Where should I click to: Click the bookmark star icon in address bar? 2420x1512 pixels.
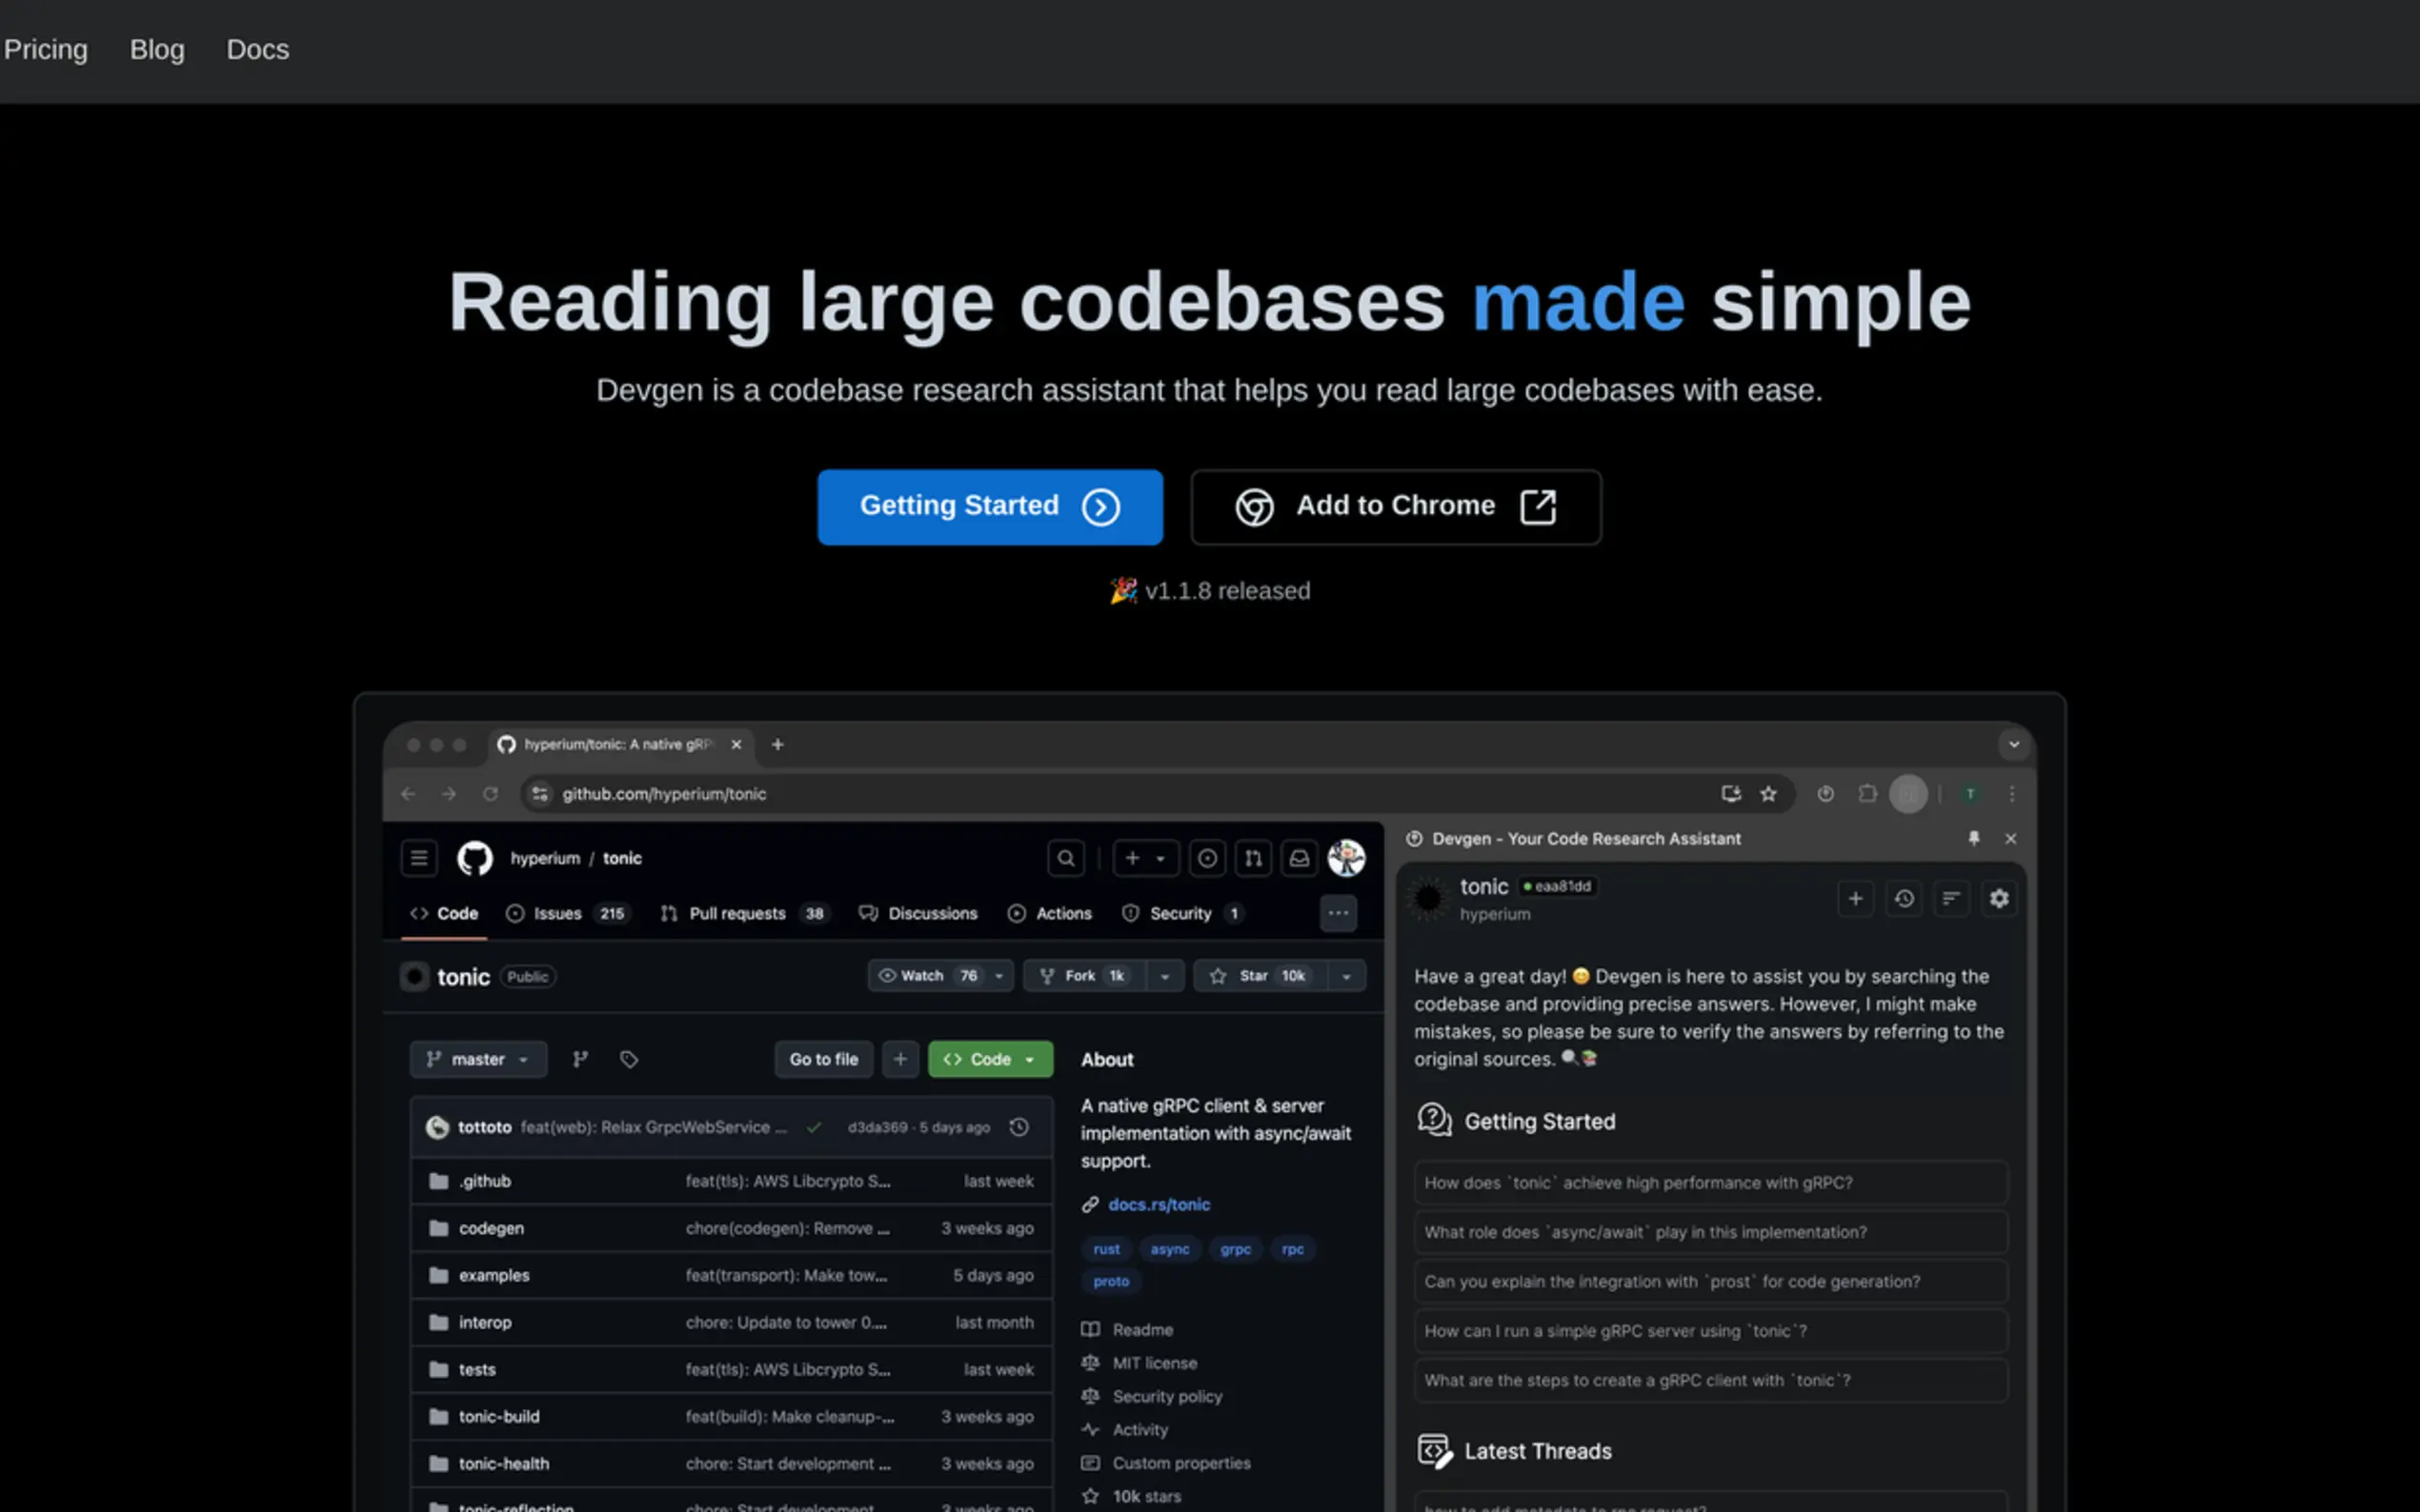(1767, 793)
